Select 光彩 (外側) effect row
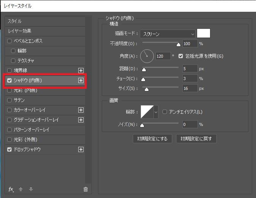 click(x=45, y=140)
